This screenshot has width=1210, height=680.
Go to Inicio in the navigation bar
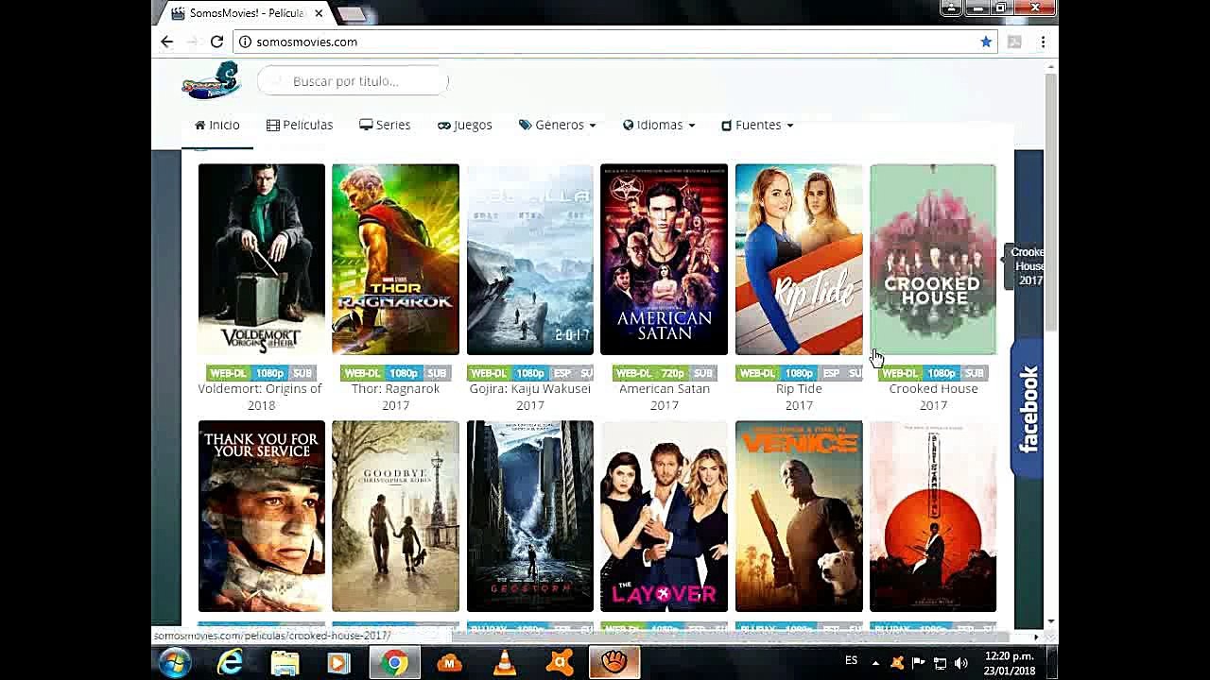pos(216,125)
